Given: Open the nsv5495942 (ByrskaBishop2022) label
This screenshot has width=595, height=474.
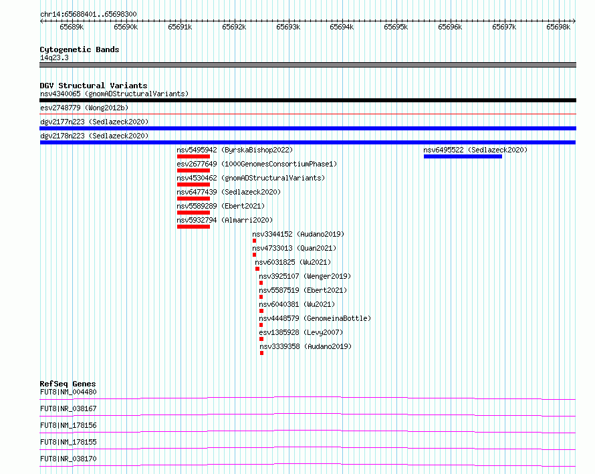Looking at the screenshot, I should (235, 150).
